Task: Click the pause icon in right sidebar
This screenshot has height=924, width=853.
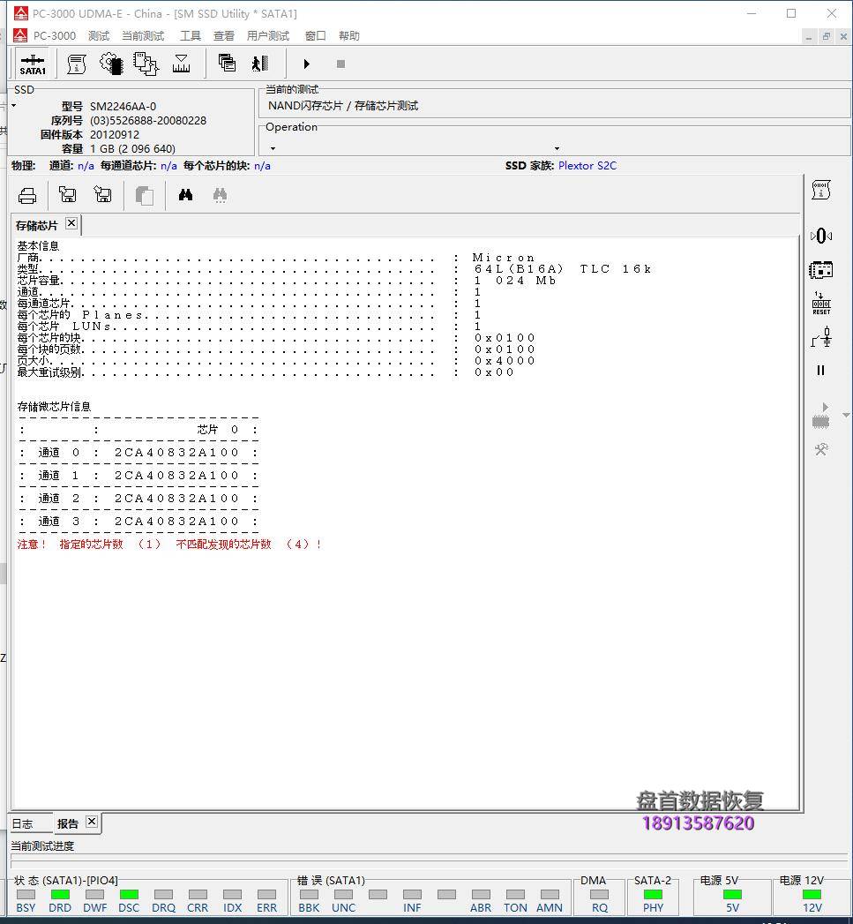Action: point(820,370)
